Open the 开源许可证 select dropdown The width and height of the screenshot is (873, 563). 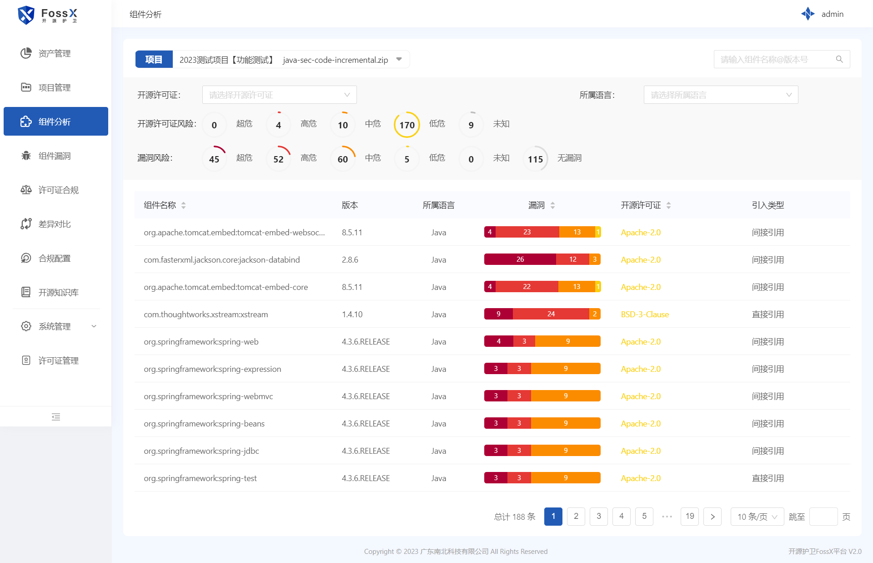pyautogui.click(x=279, y=95)
